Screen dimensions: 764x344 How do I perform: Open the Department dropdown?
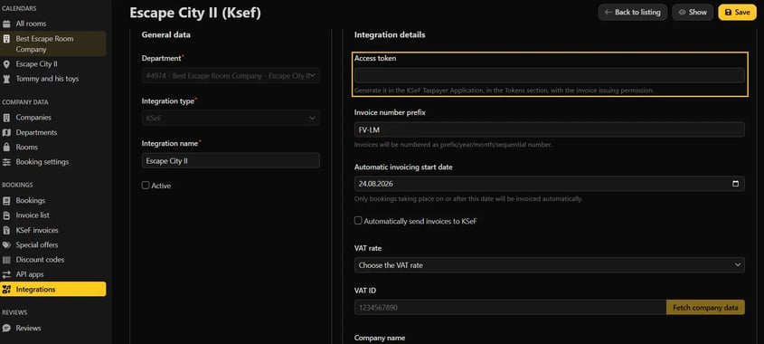tap(231, 75)
